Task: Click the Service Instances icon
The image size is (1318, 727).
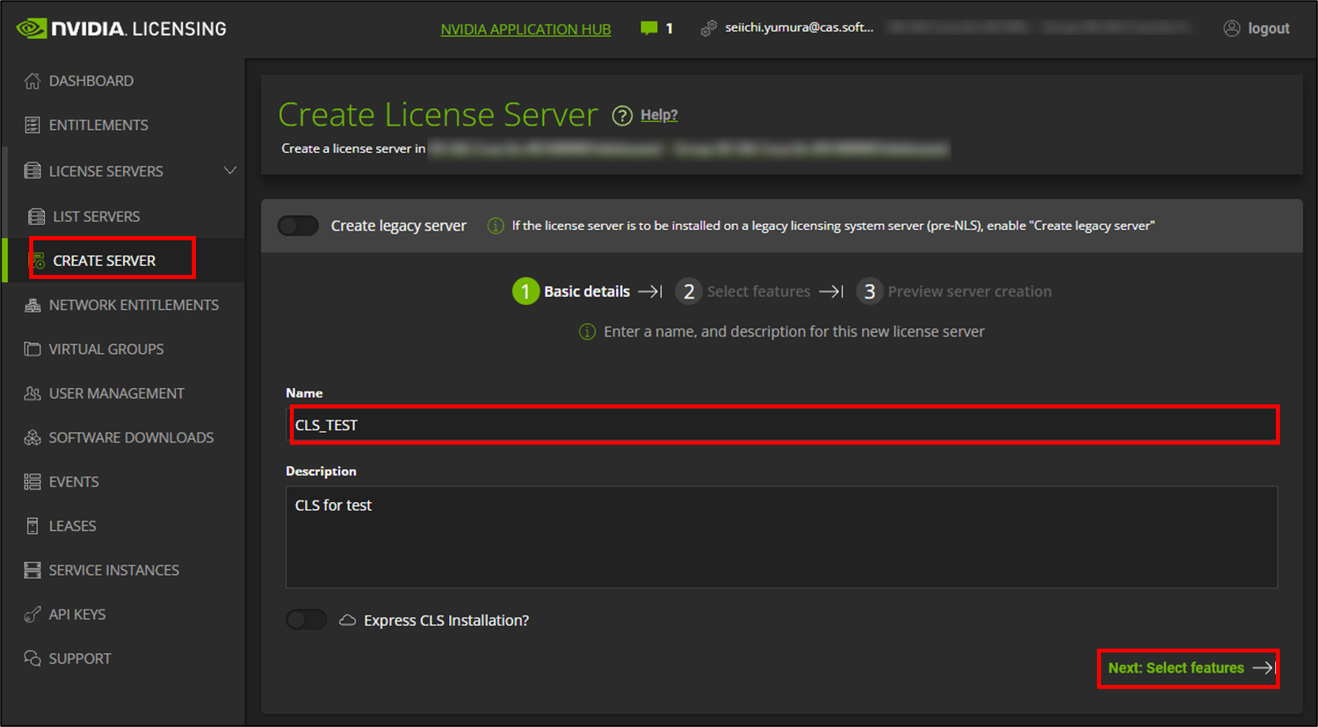Action: click(x=33, y=570)
